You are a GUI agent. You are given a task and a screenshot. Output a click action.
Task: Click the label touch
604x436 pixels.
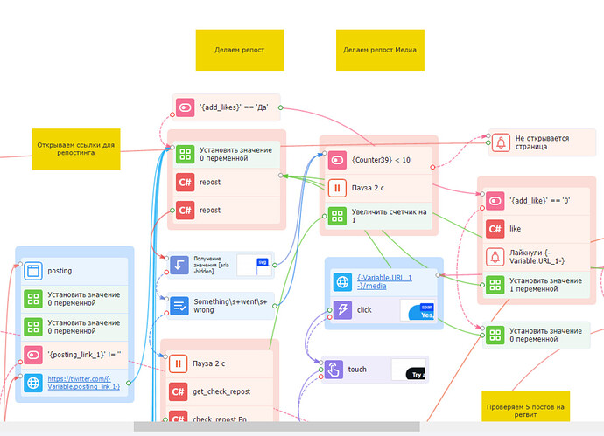(x=357, y=370)
